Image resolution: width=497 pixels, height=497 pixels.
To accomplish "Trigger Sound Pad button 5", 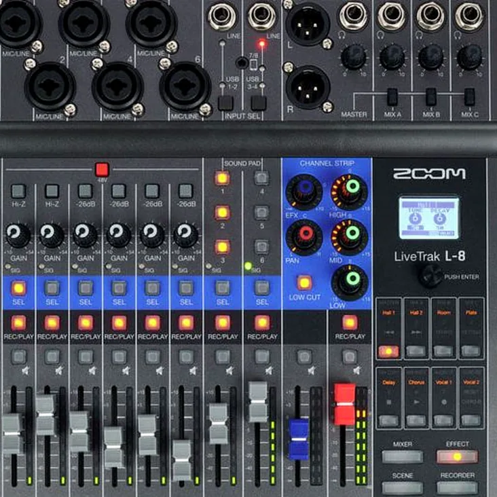I will (261, 213).
